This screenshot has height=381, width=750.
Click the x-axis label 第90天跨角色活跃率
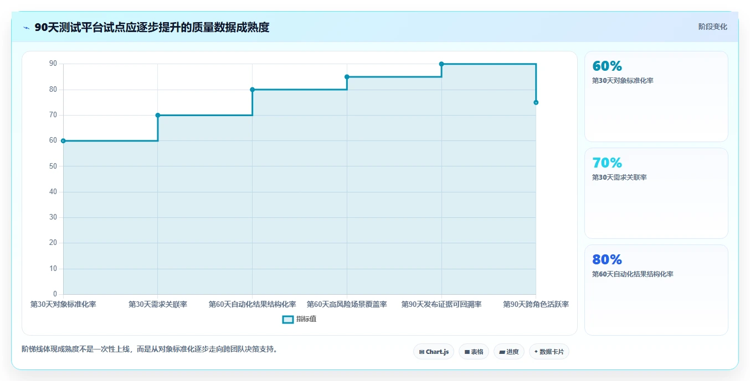coord(536,304)
